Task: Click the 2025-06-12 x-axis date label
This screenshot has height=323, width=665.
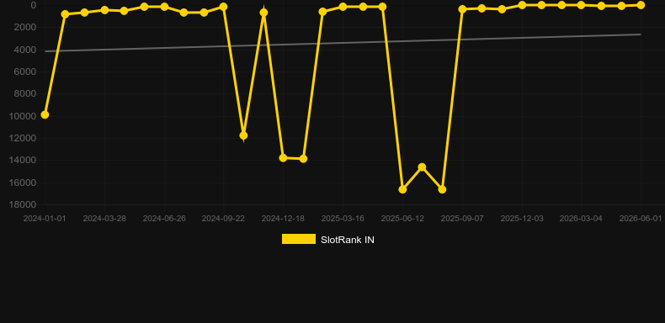Action: (x=402, y=219)
